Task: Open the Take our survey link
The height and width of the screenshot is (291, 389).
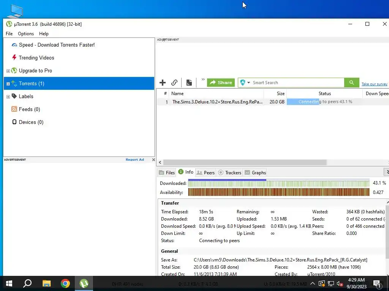Action: (374, 84)
